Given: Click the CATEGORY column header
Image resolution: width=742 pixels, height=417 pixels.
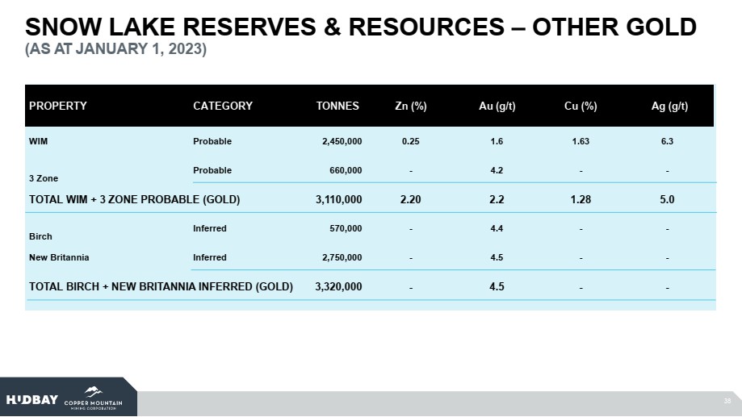Looking at the screenshot, I should [x=223, y=106].
